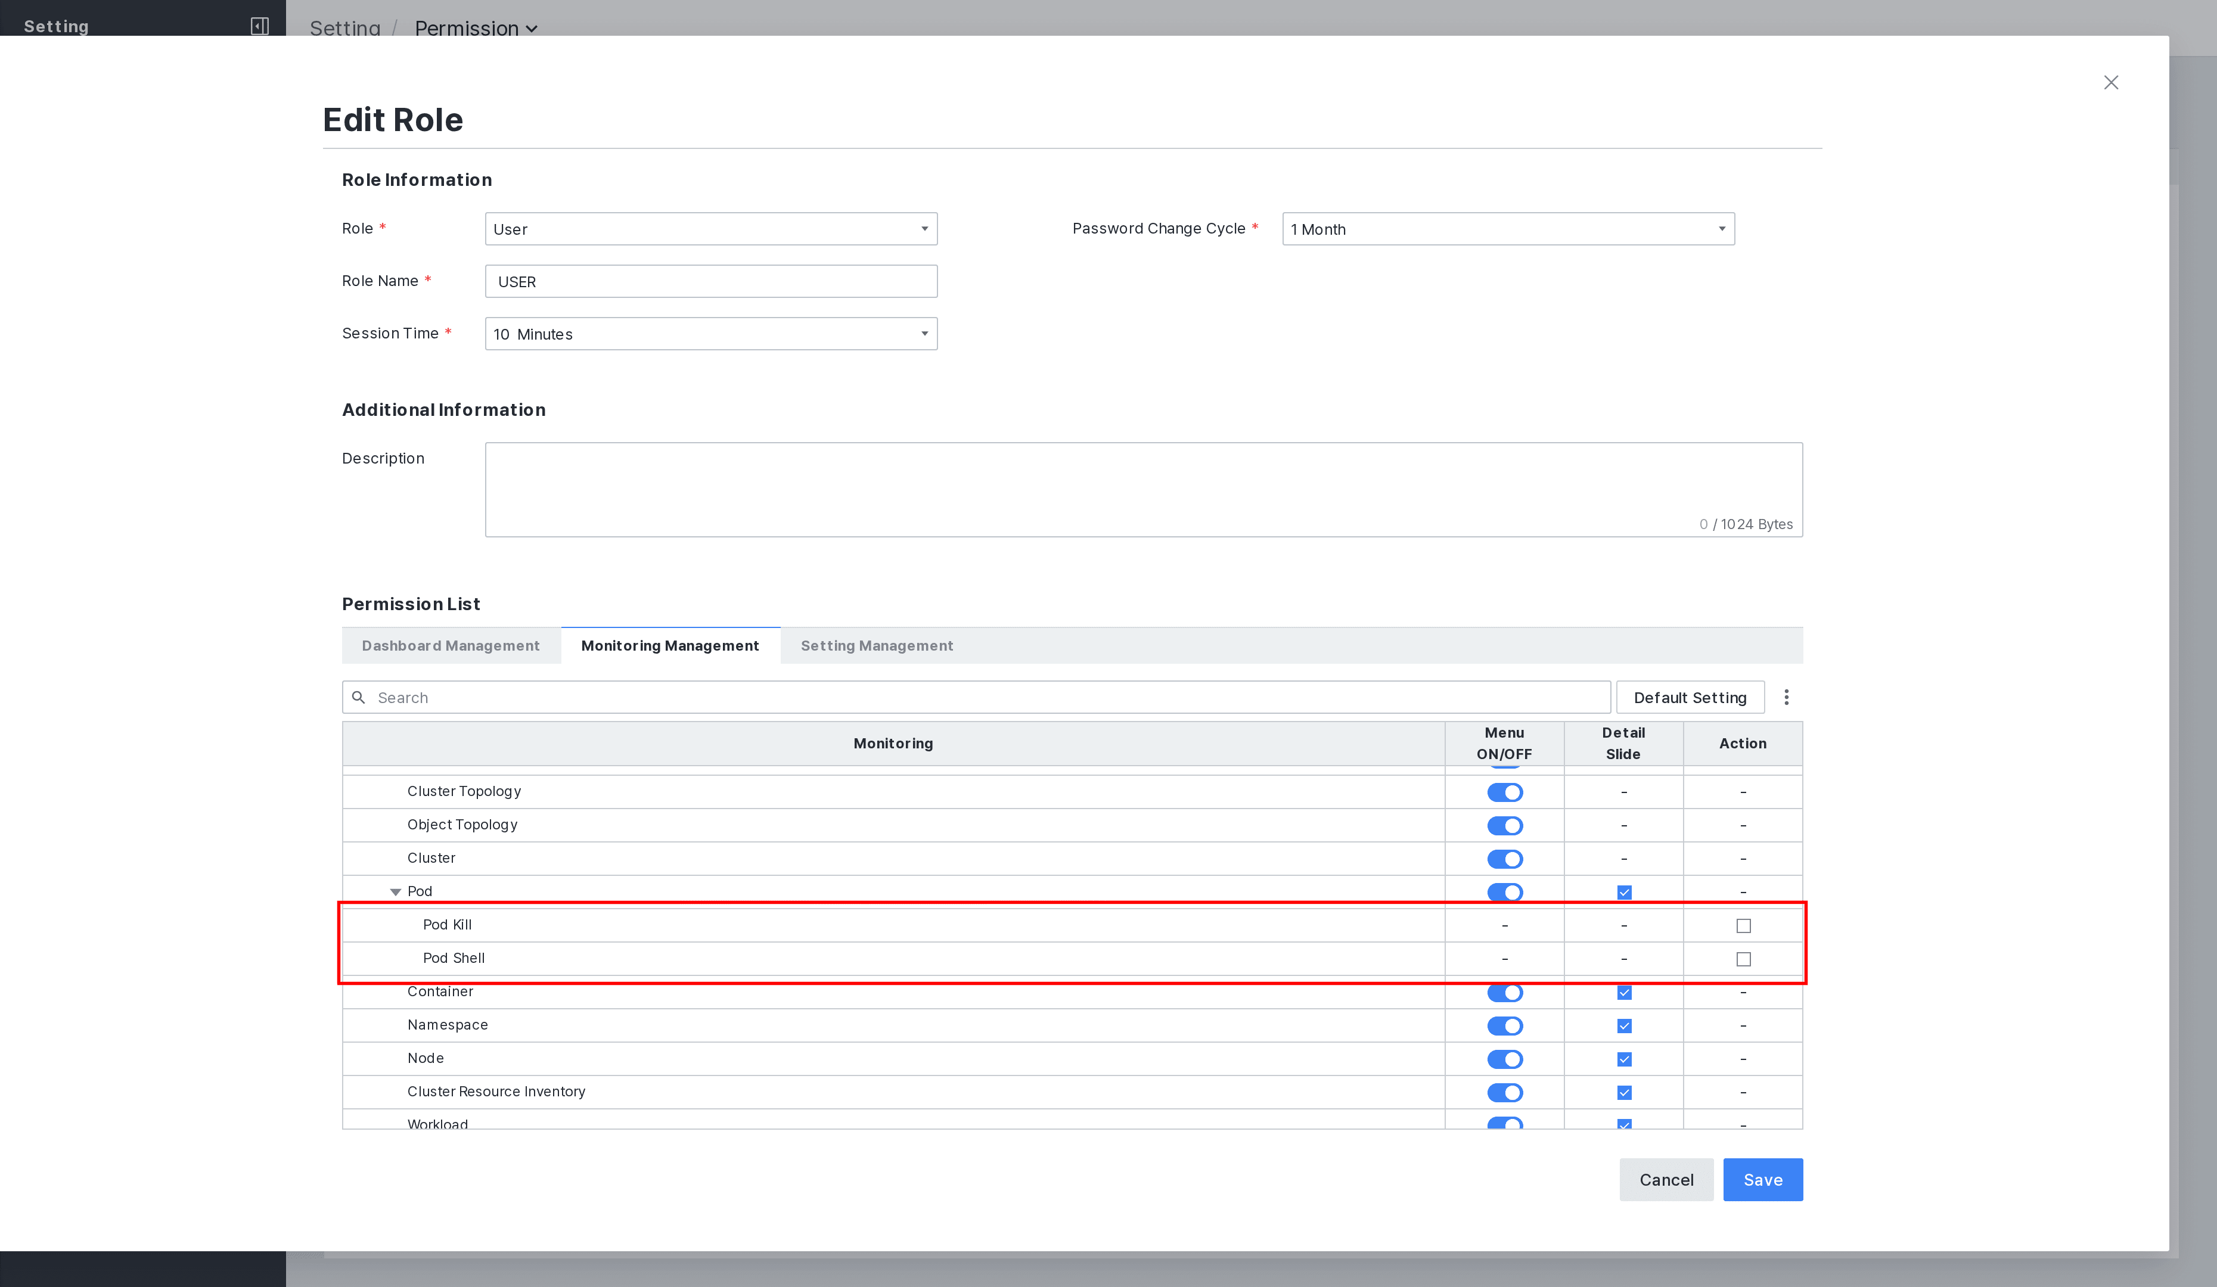The image size is (2217, 1287).
Task: Open the Permission breadcrumb dropdown
Action: [x=476, y=28]
